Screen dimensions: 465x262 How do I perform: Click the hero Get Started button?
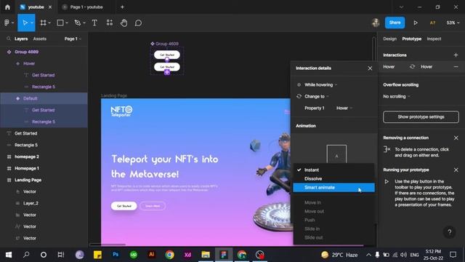124,206
